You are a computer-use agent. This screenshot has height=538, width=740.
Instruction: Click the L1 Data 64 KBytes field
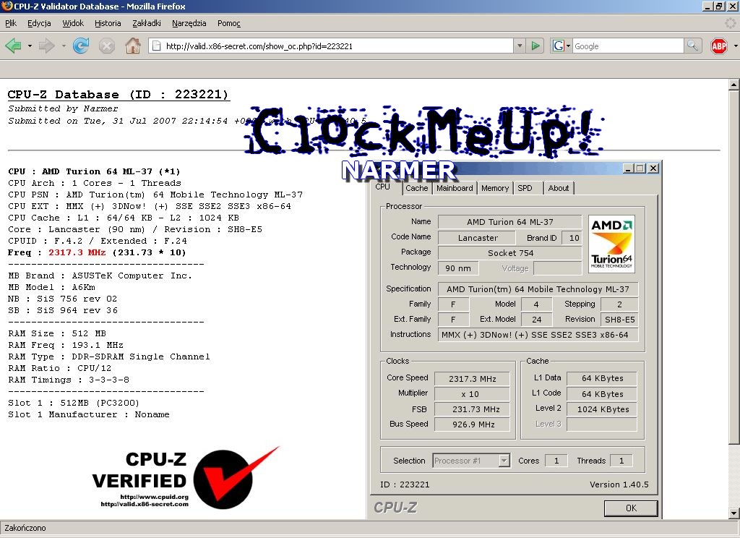[x=602, y=378]
